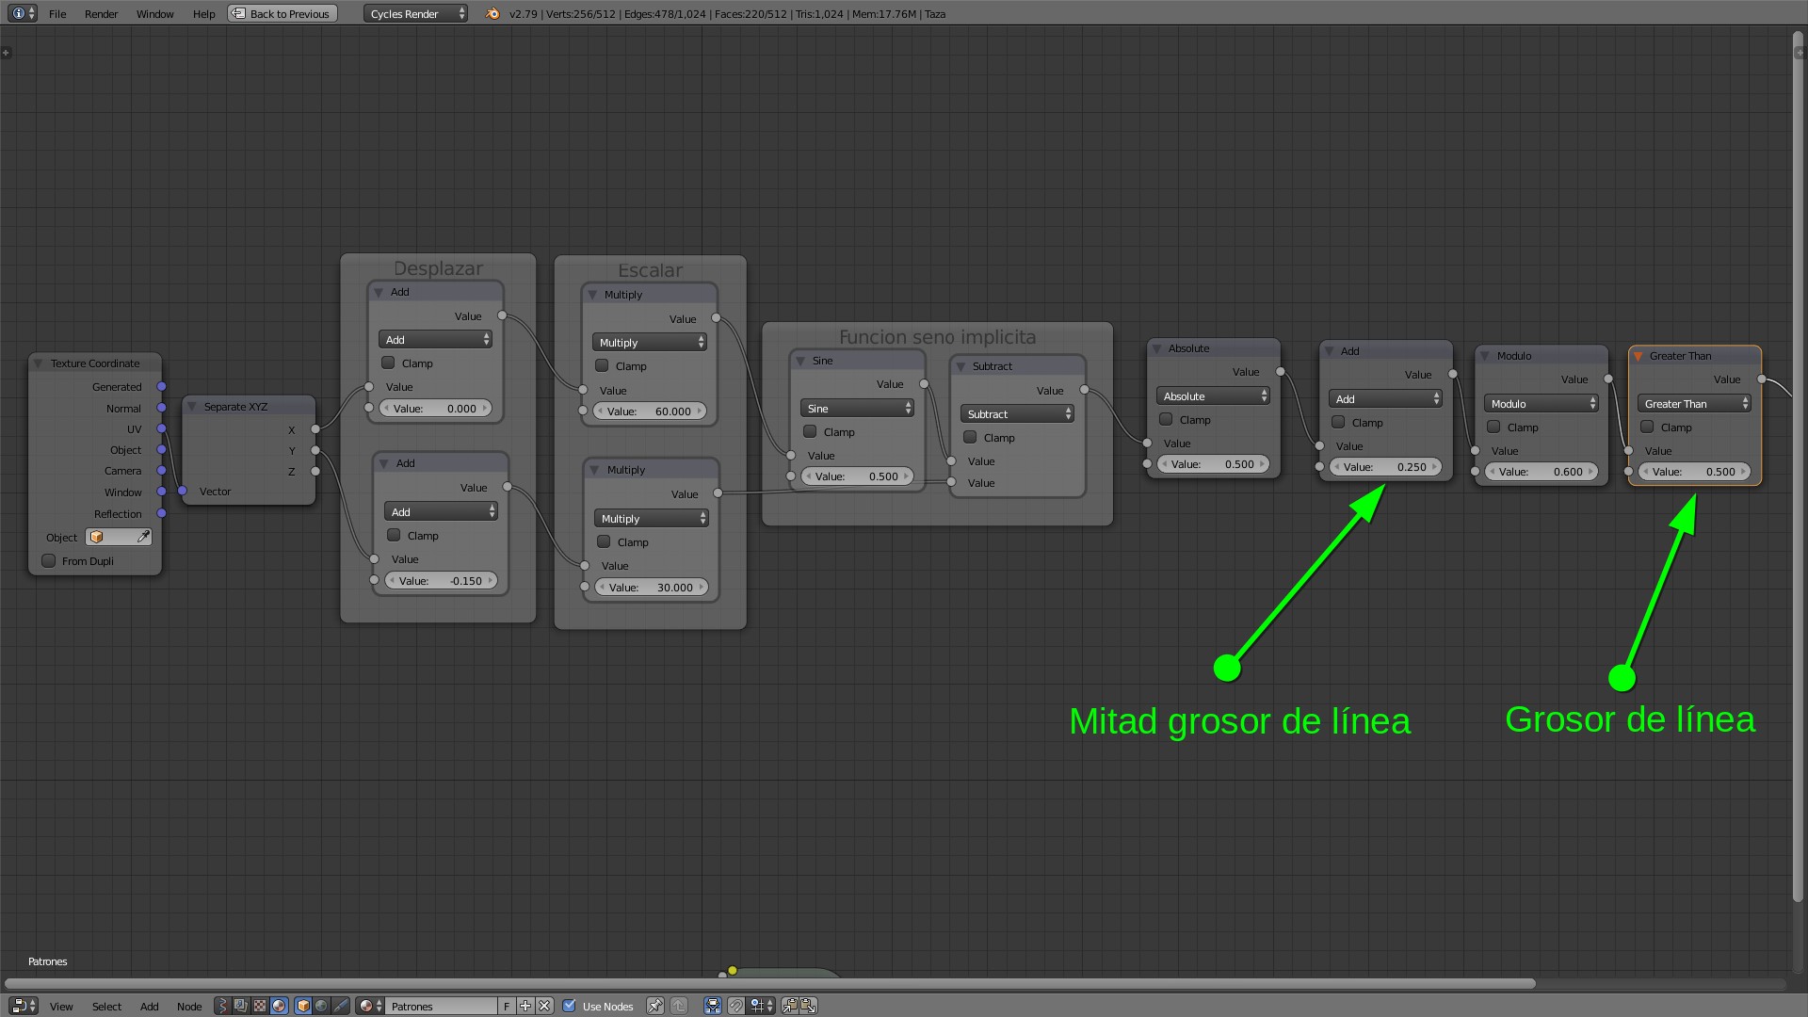Click the UV output socket of Texture Coordinate
1808x1017 pixels.
(x=162, y=428)
